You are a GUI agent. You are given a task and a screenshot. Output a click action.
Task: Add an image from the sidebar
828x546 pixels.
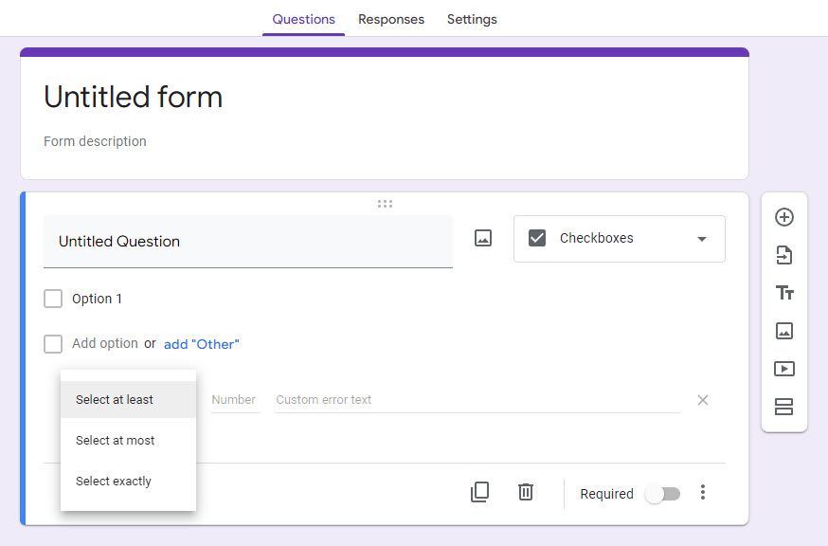click(x=783, y=330)
